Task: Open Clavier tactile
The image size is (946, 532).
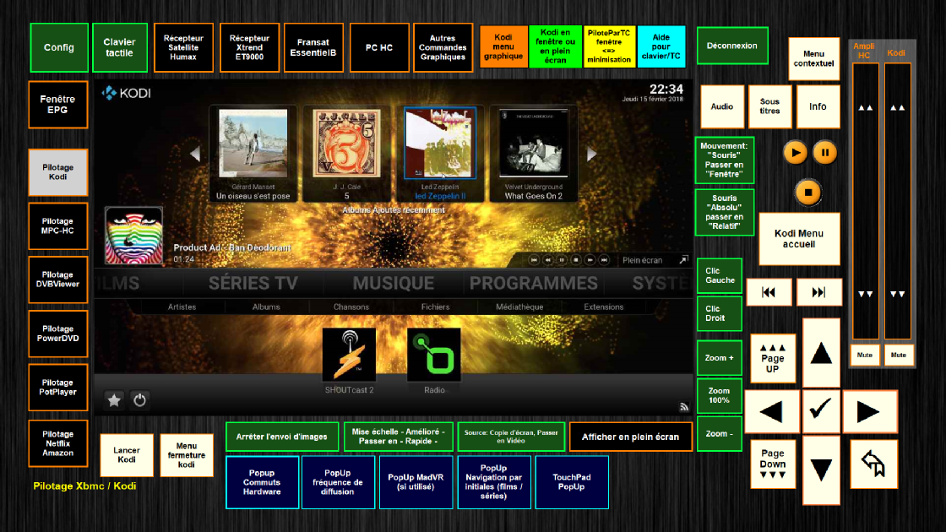Action: (119, 47)
